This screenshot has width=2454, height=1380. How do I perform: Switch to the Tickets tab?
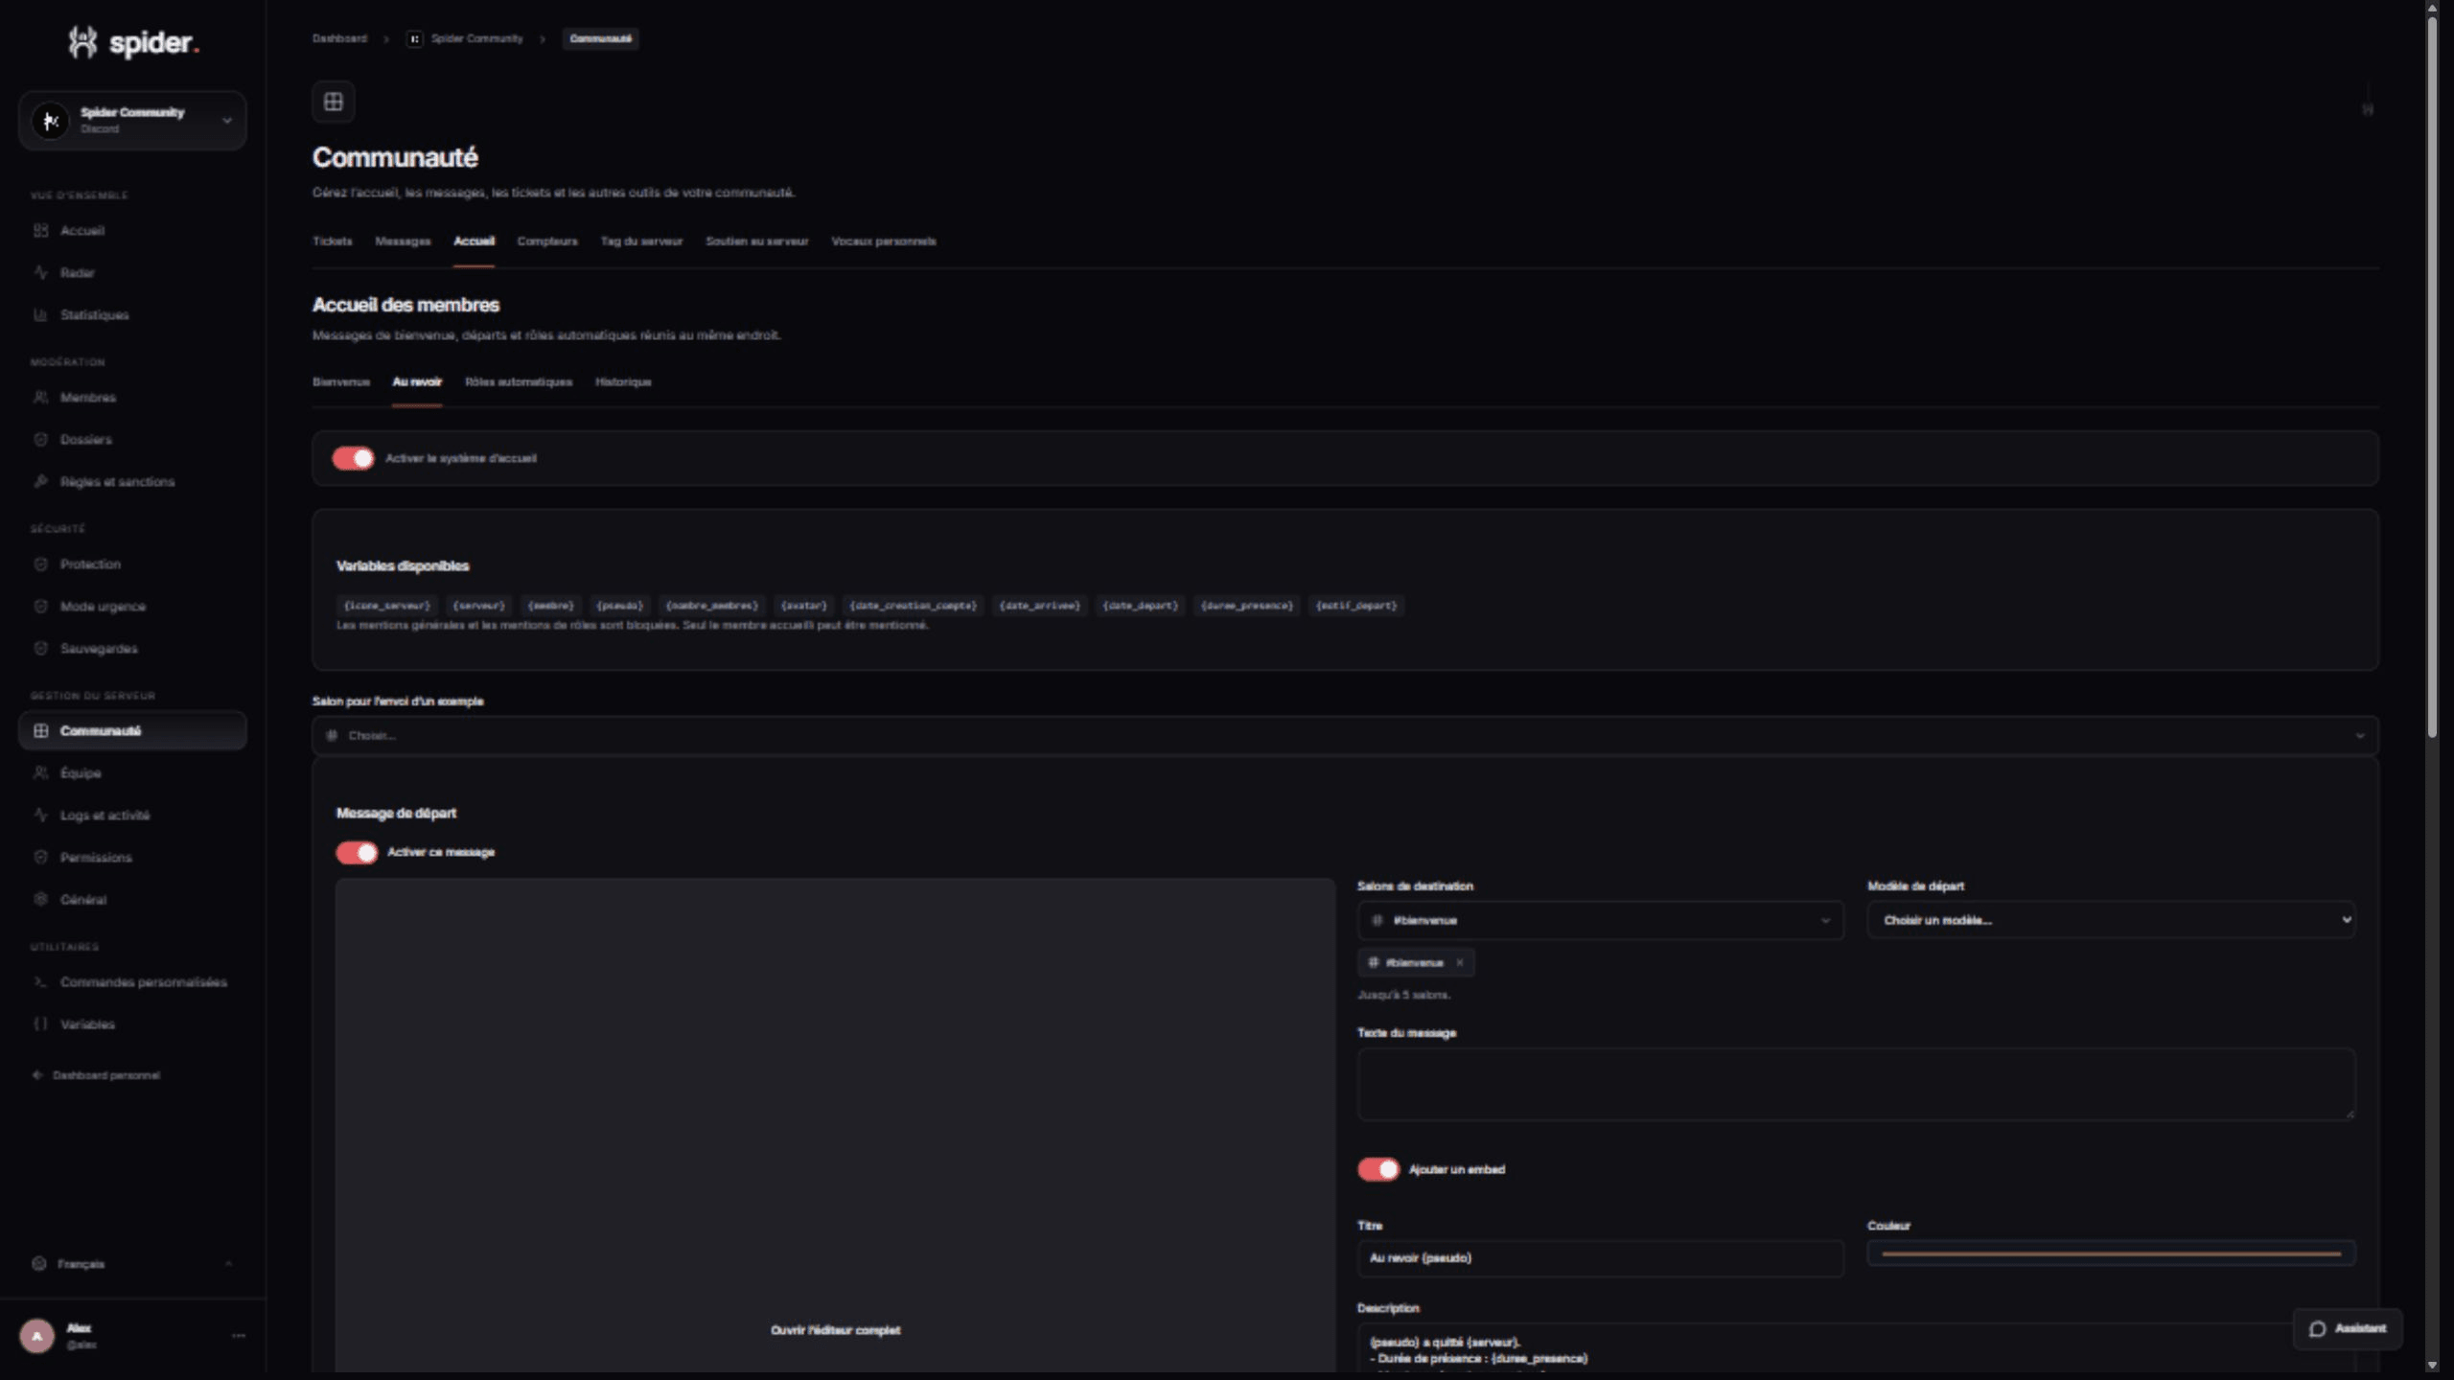332,241
